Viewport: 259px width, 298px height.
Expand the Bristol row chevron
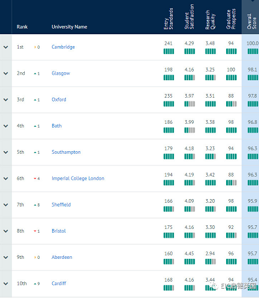coord(6,231)
